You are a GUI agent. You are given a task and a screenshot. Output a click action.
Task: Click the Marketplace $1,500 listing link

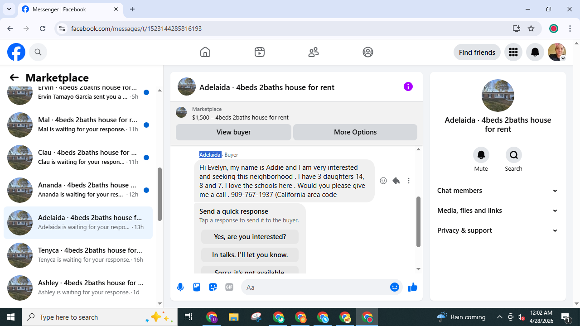tap(240, 117)
